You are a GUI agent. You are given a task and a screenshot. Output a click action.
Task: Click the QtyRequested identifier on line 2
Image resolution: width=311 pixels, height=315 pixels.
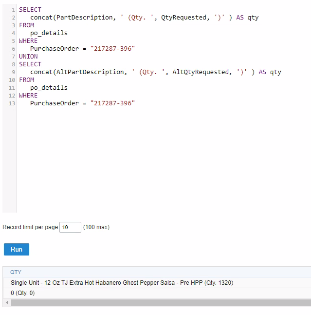coord(183,18)
